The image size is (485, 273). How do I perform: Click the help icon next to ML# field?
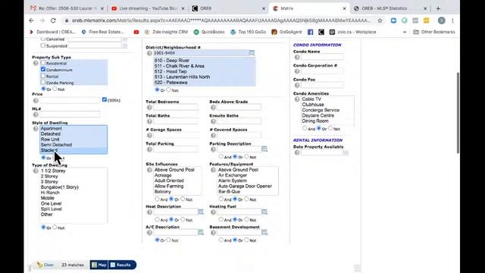[x=36, y=115]
